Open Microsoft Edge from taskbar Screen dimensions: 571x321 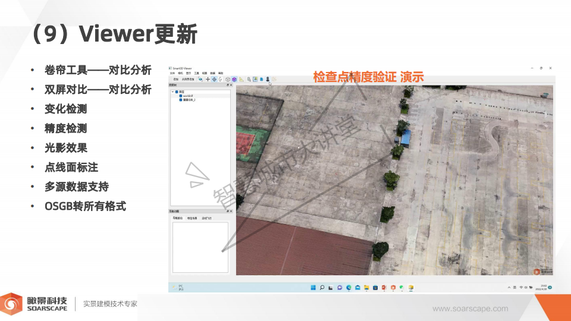point(349,288)
